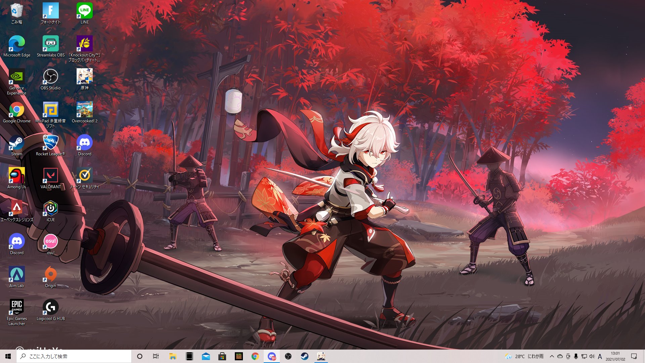This screenshot has height=363, width=645.
Task: Select the Rocket League desktop shortcut
Action: point(50,145)
